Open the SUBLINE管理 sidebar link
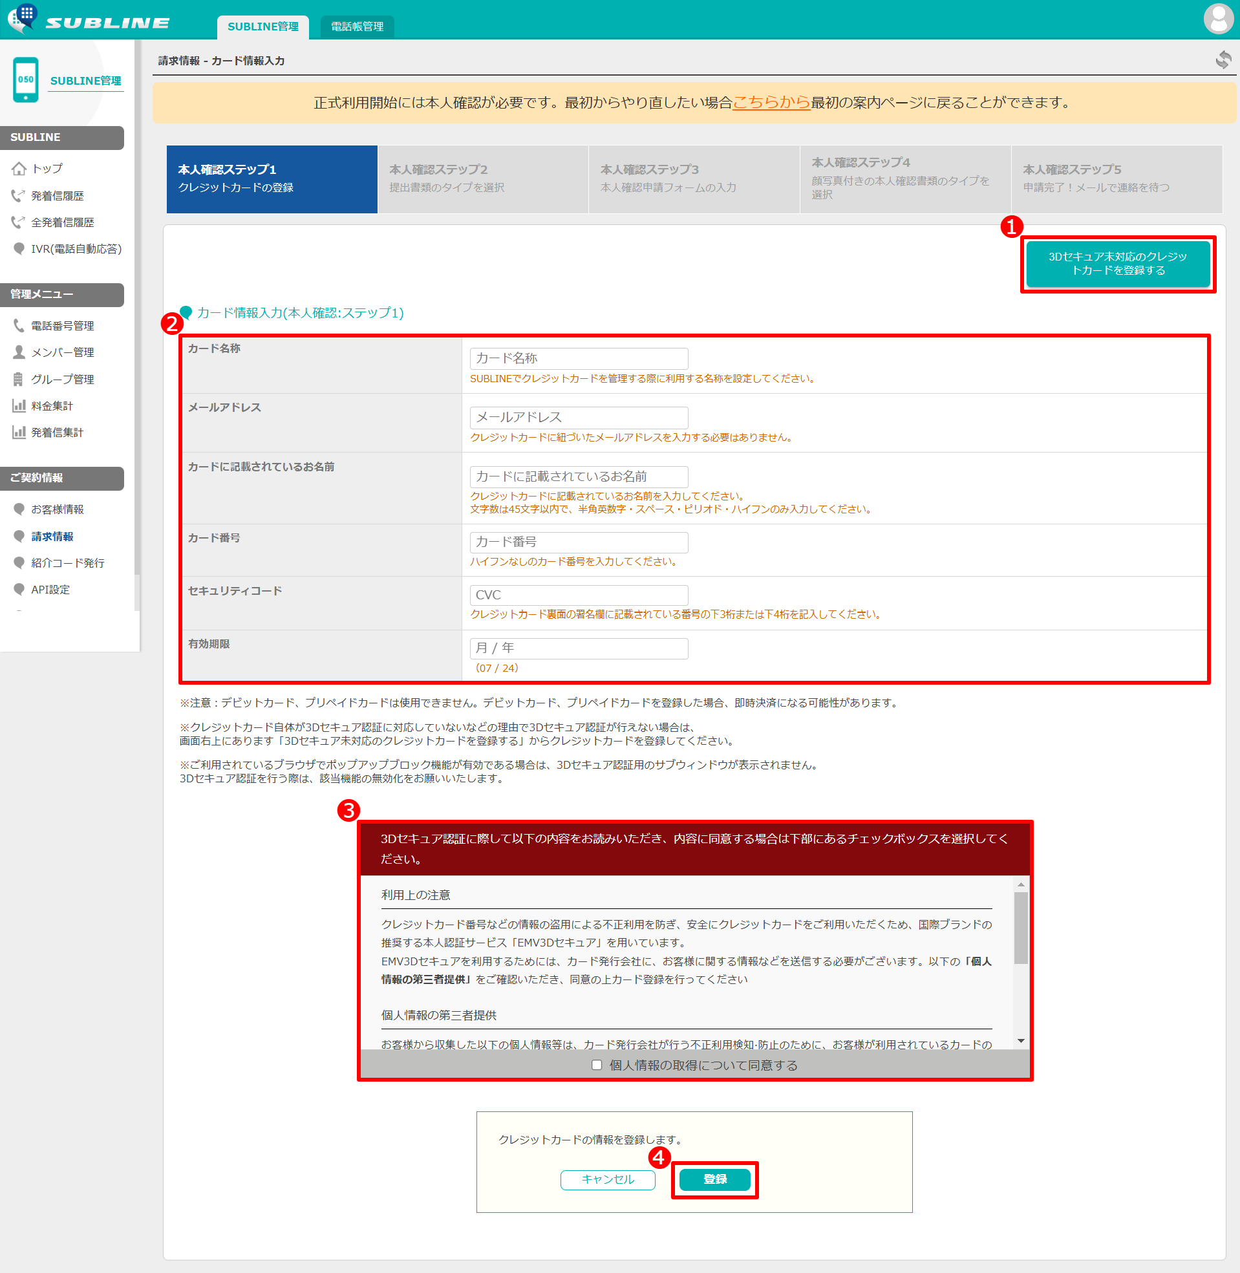The height and width of the screenshot is (1273, 1240). (86, 81)
